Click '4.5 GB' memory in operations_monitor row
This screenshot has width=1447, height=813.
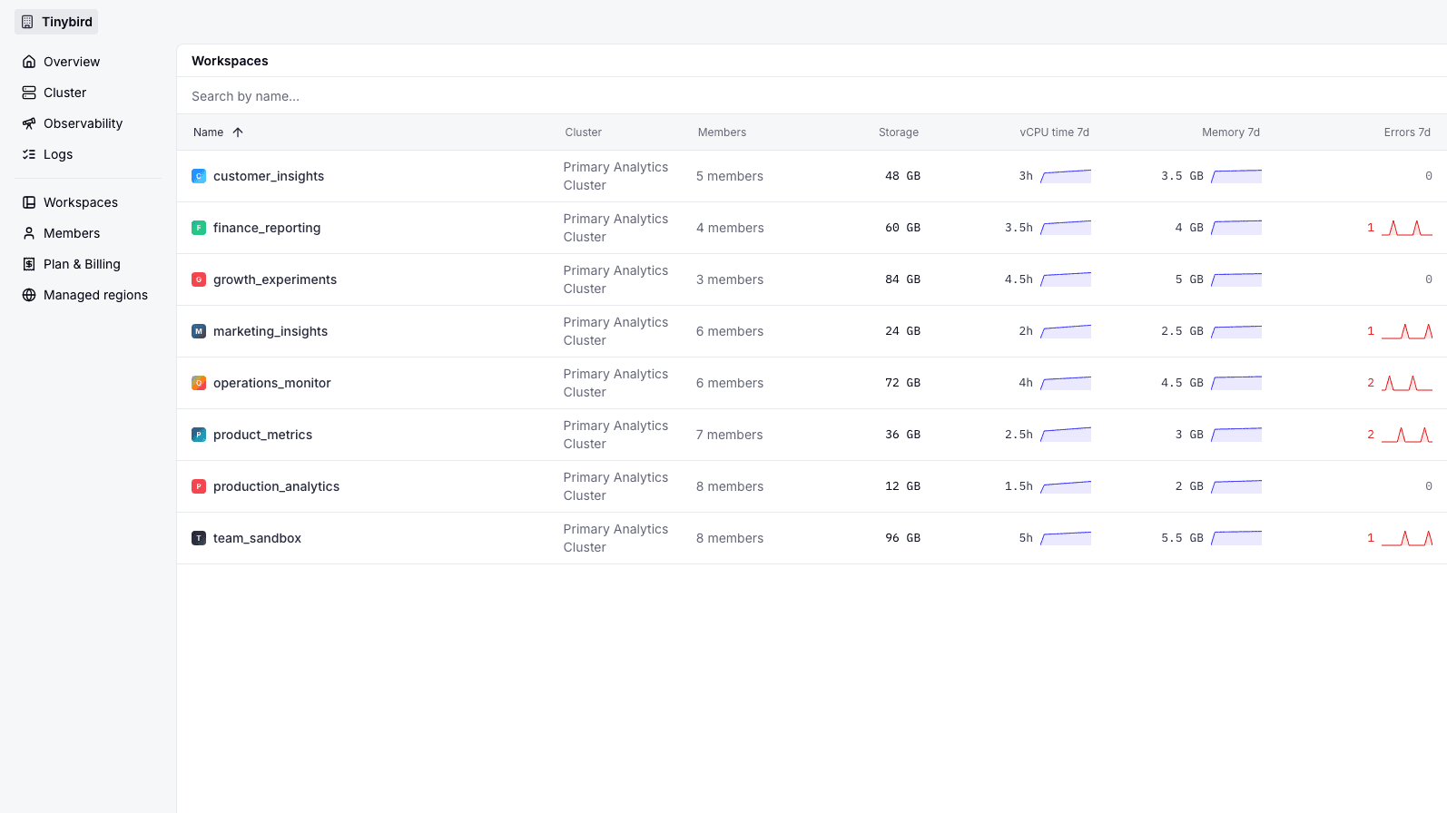1182,383
